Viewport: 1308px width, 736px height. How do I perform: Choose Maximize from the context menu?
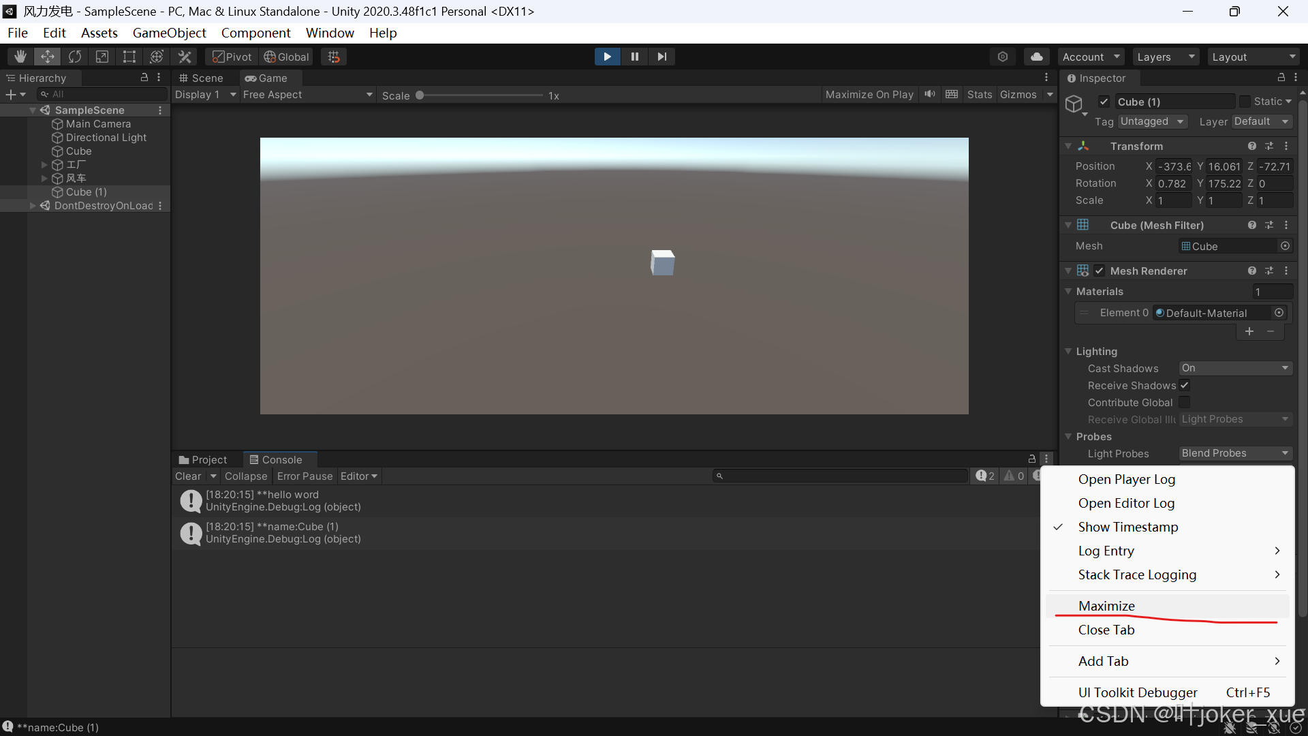[1106, 605]
